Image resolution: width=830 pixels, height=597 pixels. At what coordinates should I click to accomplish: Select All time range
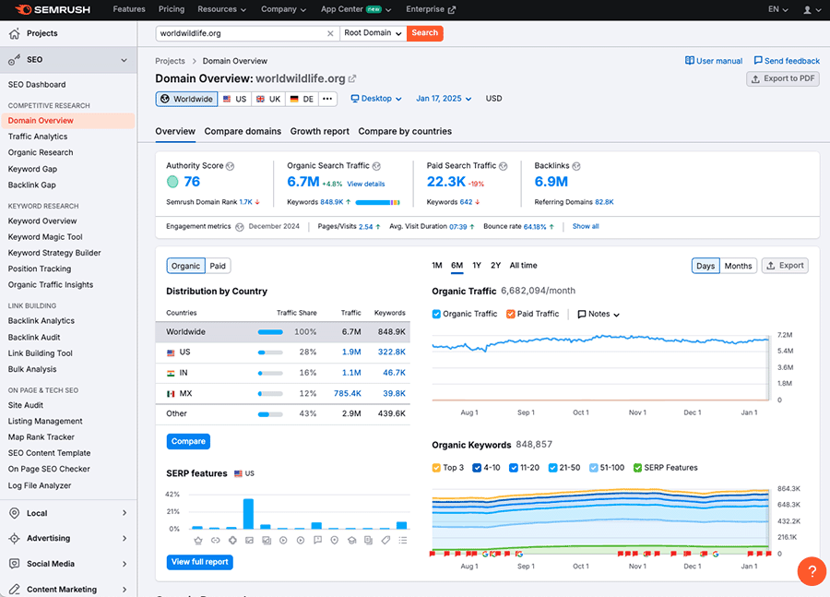tap(523, 266)
